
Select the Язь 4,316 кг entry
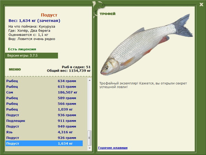pyautogui.click(x=44, y=132)
